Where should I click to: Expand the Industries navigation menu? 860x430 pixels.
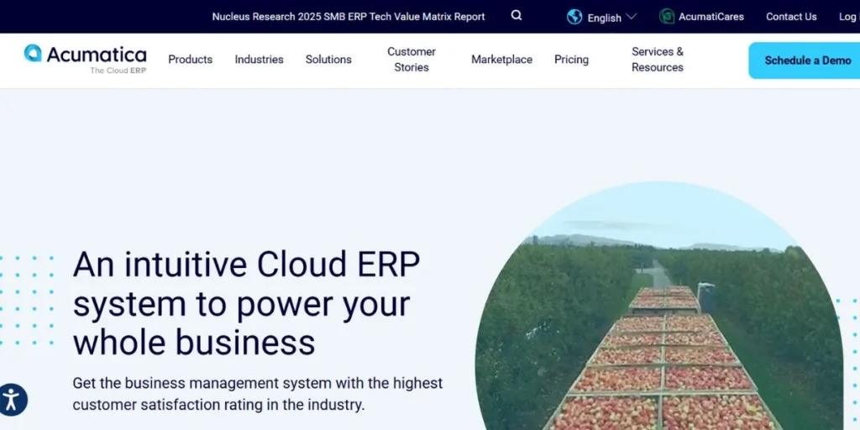pos(259,60)
